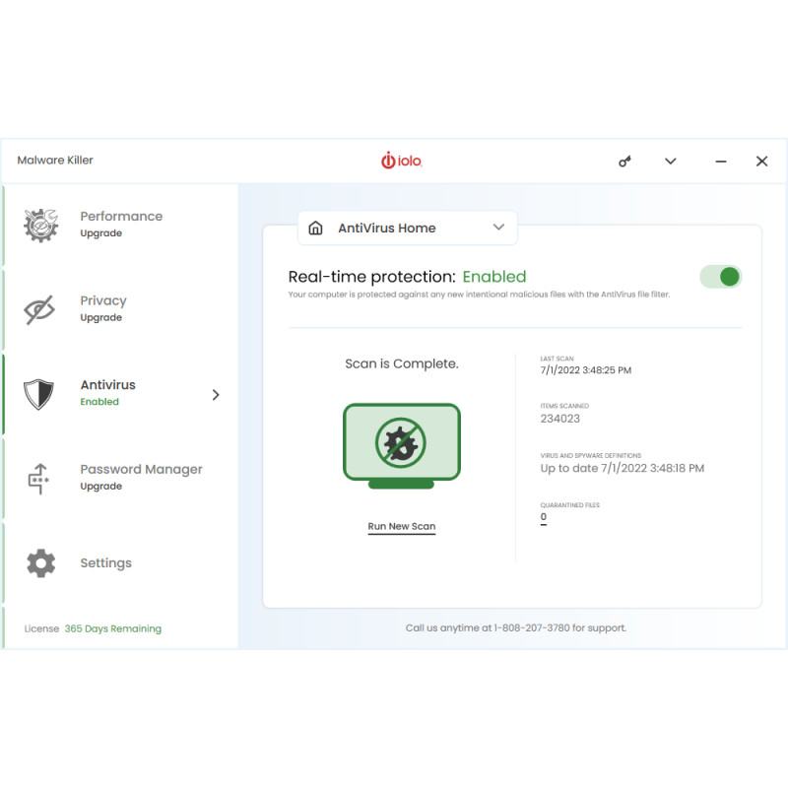
Task: Click the Performance gear-and-wrench icon
Action: (40, 226)
